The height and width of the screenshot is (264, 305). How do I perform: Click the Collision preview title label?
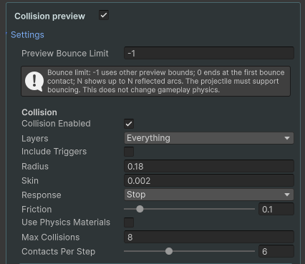(x=50, y=16)
